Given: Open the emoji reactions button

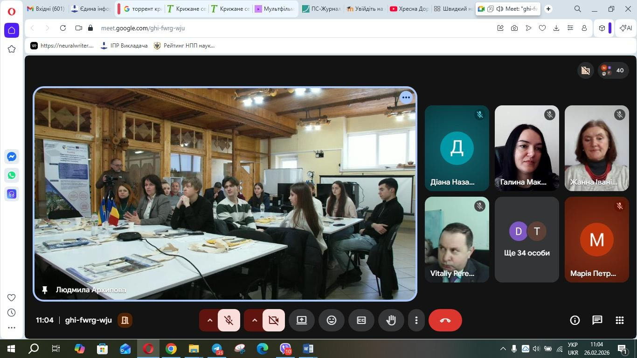Looking at the screenshot, I should pos(331,320).
